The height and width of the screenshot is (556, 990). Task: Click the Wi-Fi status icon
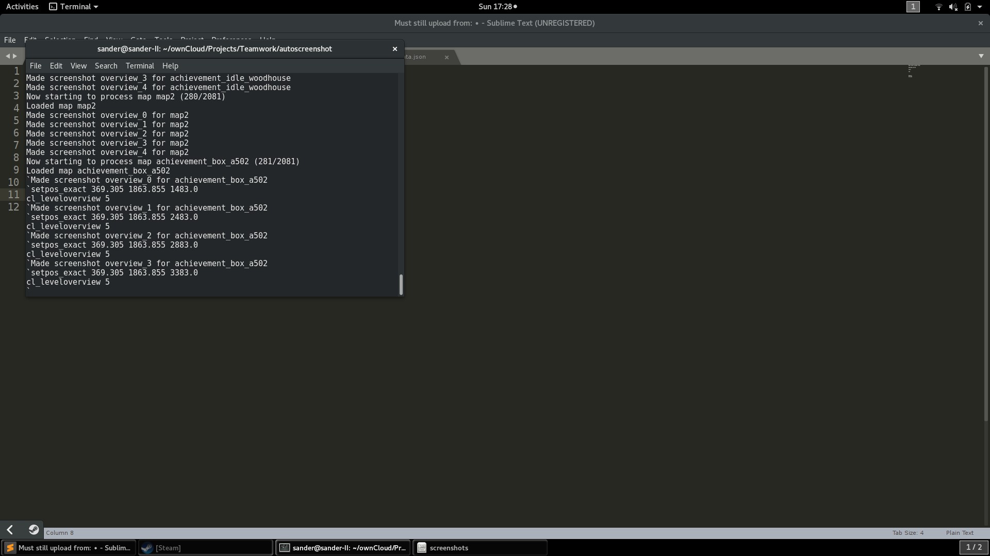(x=938, y=7)
